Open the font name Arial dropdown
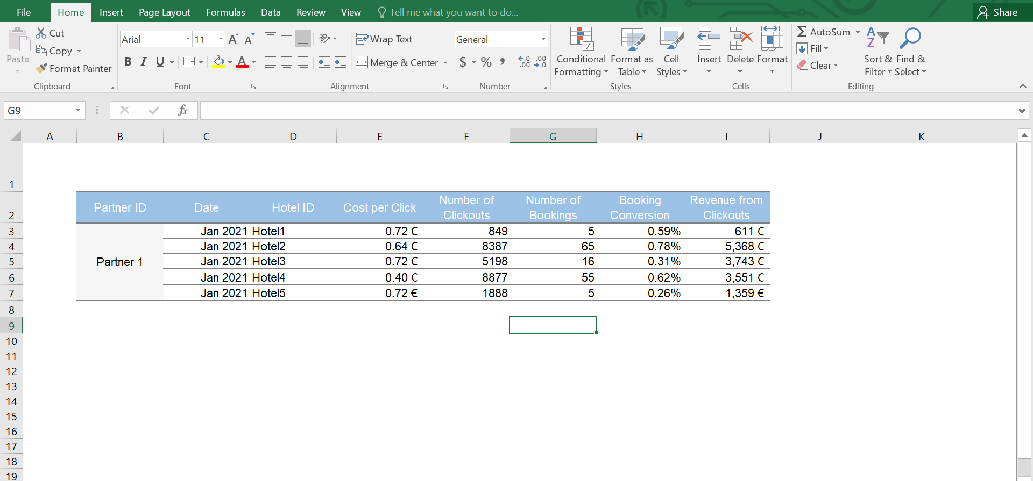The image size is (1033, 481). tap(188, 39)
